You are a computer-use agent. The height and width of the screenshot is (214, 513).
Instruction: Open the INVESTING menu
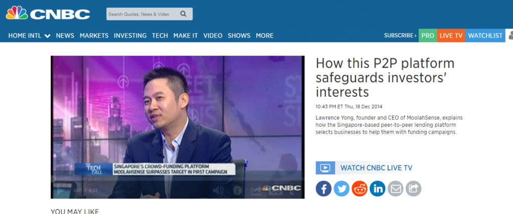pyautogui.click(x=130, y=36)
